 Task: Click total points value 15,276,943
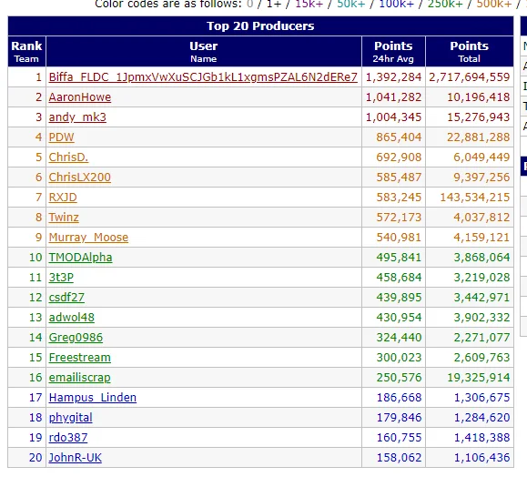click(x=478, y=117)
